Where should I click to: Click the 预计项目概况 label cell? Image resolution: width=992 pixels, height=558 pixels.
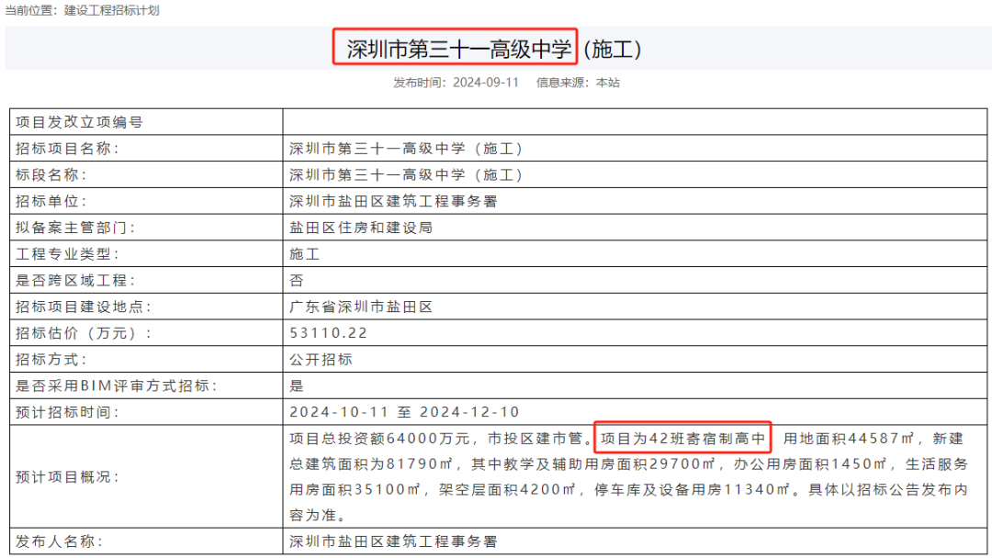pos(146,476)
